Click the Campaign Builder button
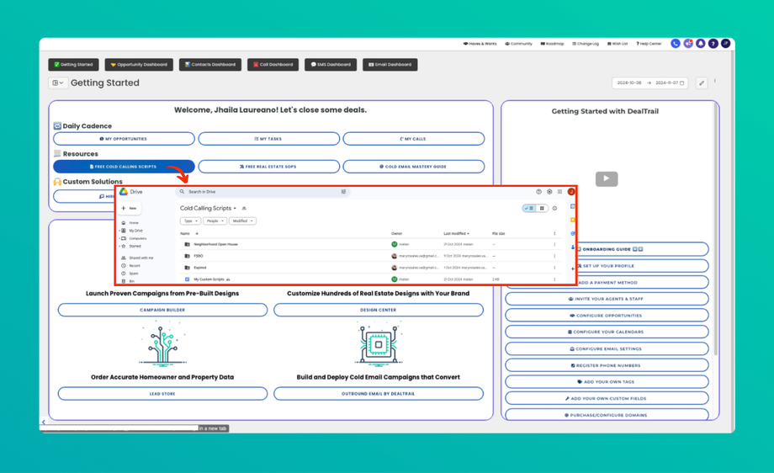 point(162,310)
